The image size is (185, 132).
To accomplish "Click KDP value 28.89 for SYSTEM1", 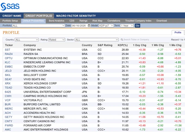I will pyautogui.click(x=125, y=50).
